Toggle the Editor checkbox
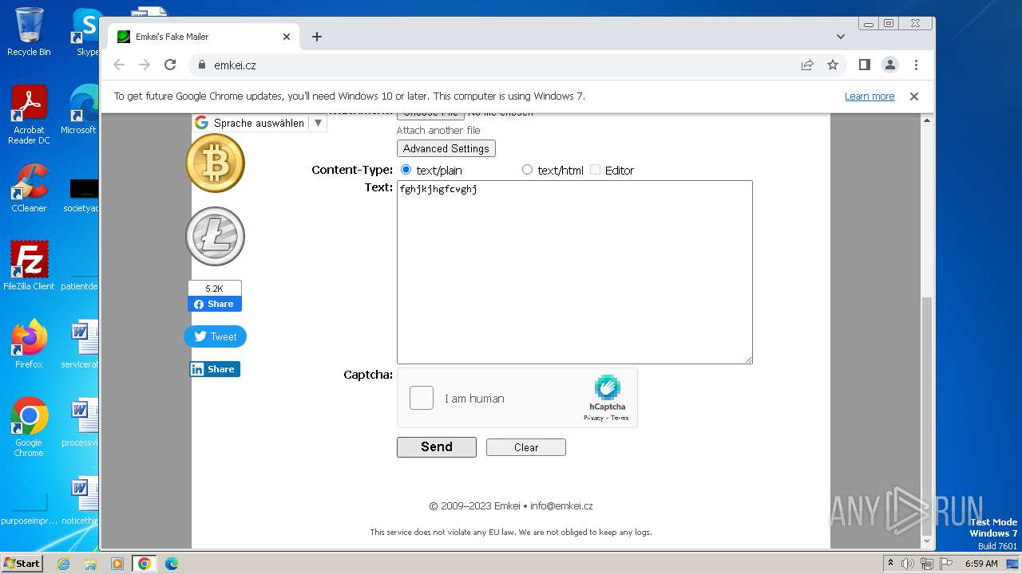Image resolution: width=1022 pixels, height=574 pixels. click(595, 170)
